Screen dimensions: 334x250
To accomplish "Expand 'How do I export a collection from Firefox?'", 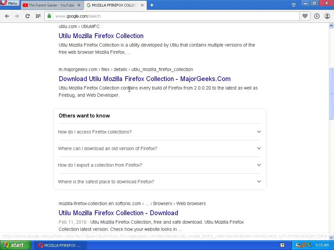I will click(159, 165).
